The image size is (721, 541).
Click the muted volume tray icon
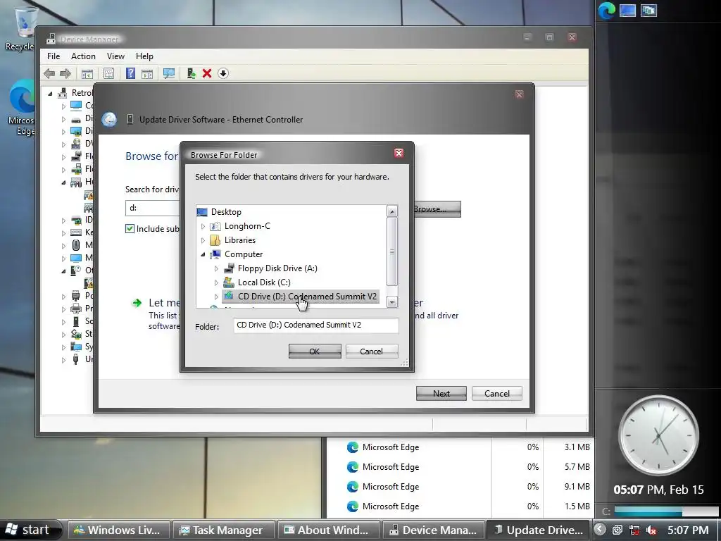[x=651, y=530]
